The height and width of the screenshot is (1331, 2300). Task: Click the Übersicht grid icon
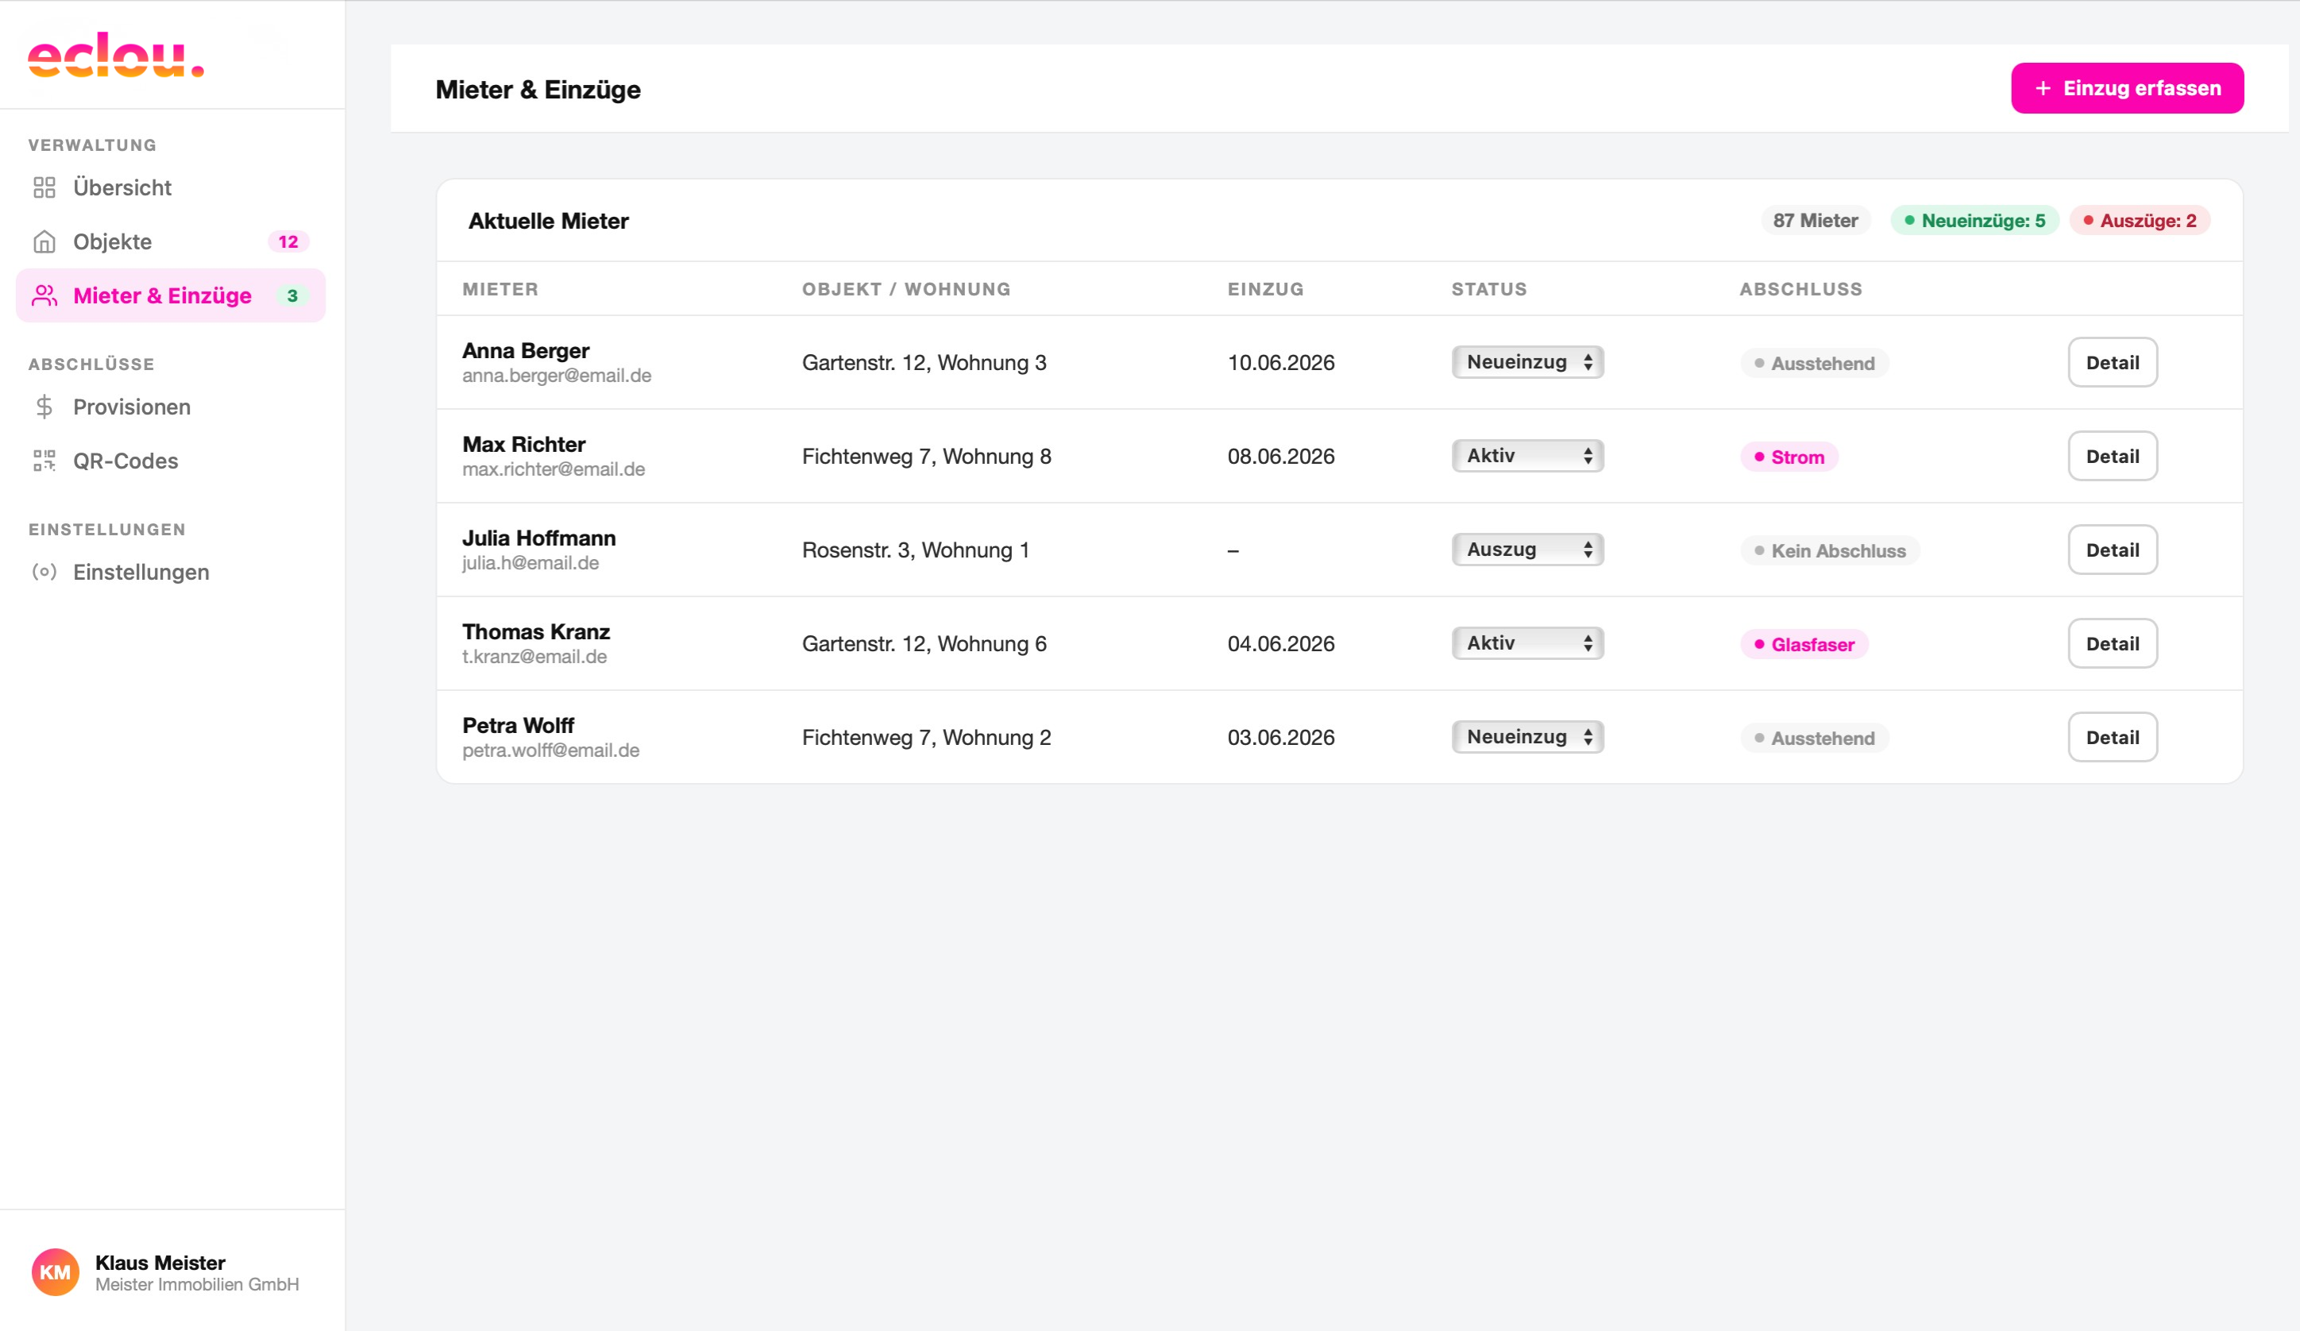[44, 187]
